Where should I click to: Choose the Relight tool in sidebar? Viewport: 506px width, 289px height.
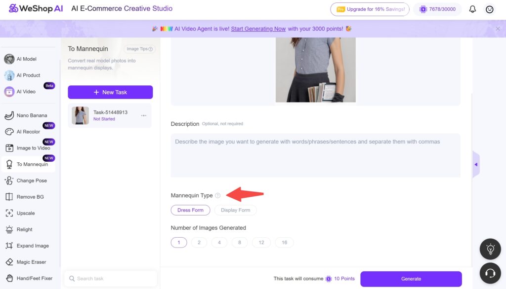[x=24, y=229]
